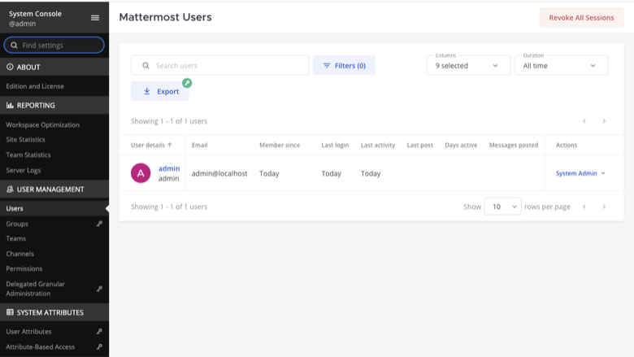Screen dimensions: 634x357
Task: Open Workspace Optimization page
Action: pos(43,124)
